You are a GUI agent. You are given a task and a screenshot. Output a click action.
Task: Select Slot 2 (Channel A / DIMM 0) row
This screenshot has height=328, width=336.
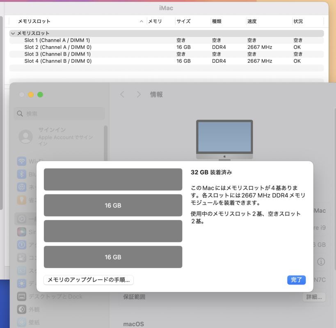167,47
